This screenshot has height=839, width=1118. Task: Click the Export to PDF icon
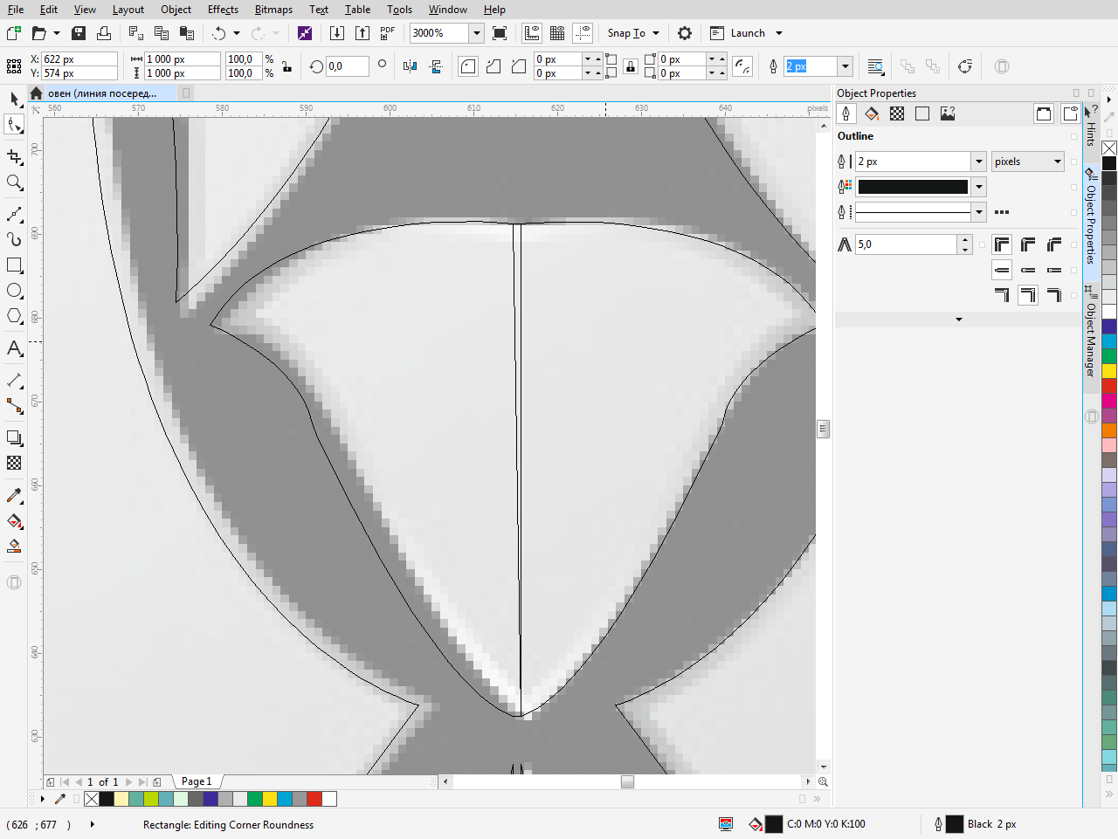[x=388, y=33]
